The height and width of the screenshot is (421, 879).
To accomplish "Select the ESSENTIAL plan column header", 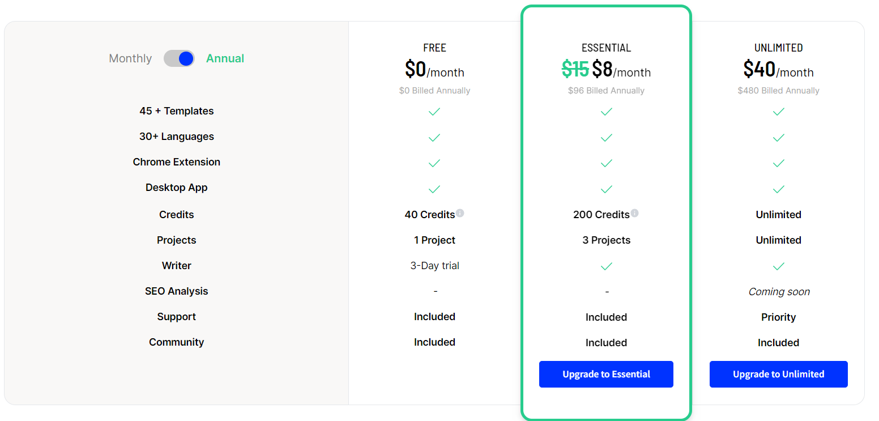I will pyautogui.click(x=606, y=48).
